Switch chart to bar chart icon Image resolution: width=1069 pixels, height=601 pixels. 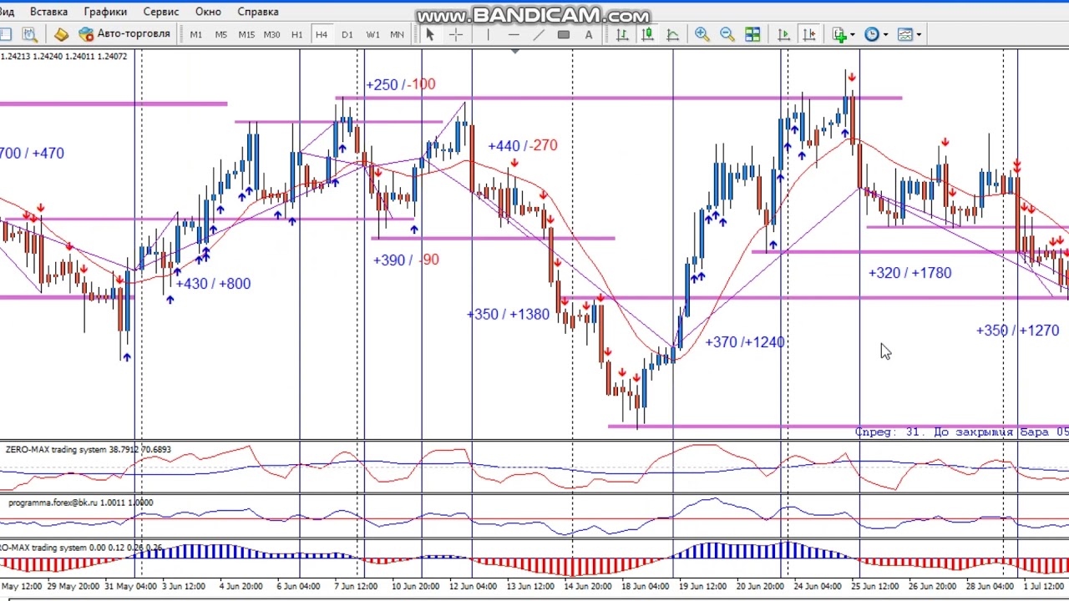(x=622, y=34)
